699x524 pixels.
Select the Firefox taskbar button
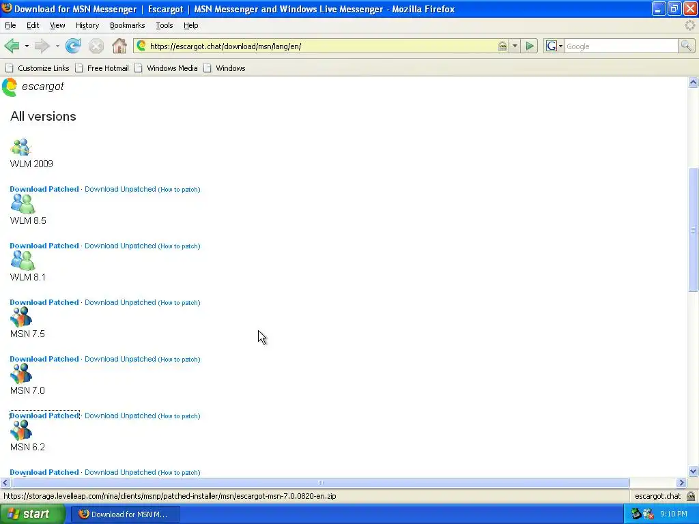tap(126, 514)
